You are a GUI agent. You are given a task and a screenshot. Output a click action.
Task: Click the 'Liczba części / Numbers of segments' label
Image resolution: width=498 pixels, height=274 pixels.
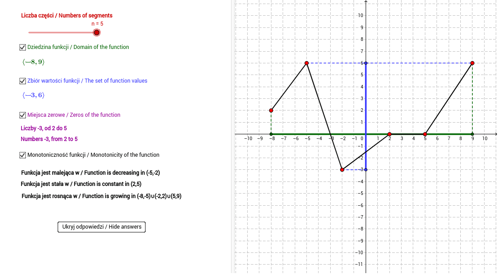point(67,16)
